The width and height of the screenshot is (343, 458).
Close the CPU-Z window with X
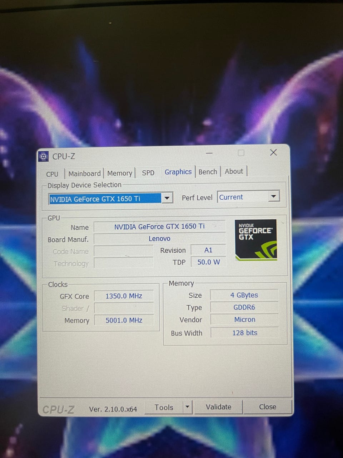273,152
